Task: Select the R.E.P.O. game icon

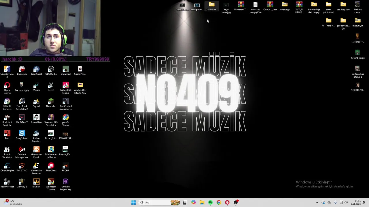Action: (x=36, y=183)
